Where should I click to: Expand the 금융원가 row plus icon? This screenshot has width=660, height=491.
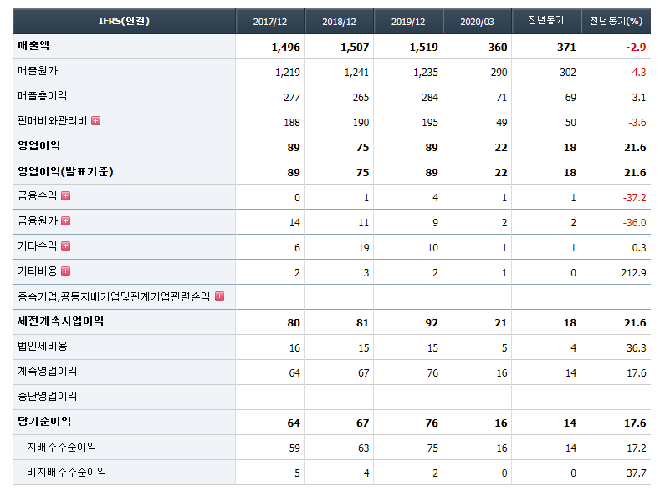65,221
